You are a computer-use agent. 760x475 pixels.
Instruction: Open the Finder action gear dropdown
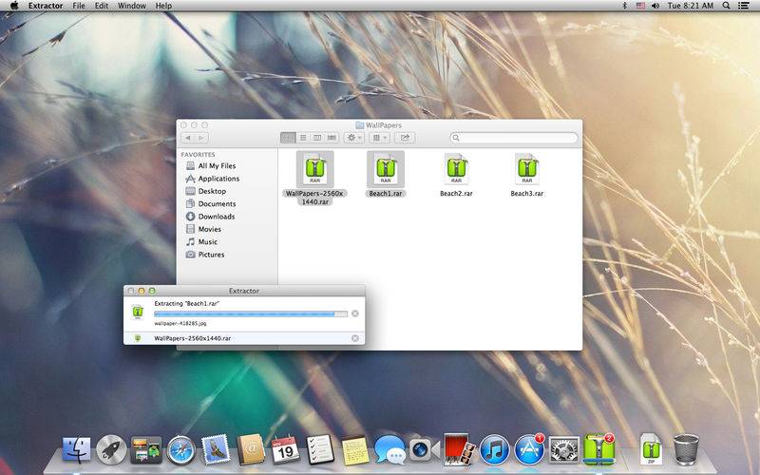(x=353, y=138)
